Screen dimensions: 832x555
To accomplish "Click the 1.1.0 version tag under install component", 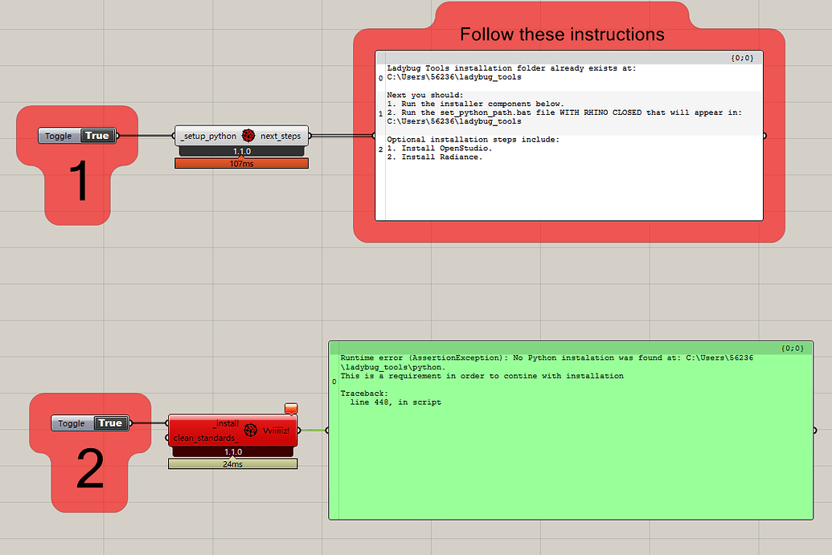I will pyautogui.click(x=233, y=452).
